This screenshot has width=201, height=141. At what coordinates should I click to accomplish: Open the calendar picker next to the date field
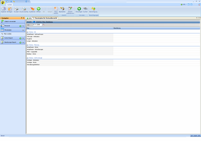[43, 25]
